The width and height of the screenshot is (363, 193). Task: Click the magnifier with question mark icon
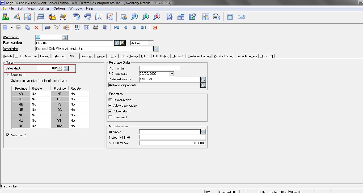point(134,17)
